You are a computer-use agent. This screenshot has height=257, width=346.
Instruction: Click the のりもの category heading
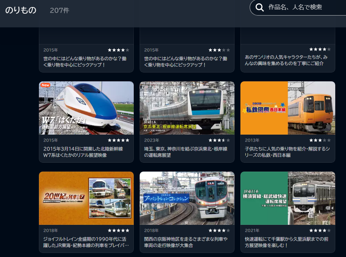pyautogui.click(x=21, y=10)
